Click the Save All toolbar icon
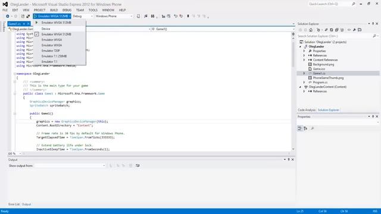 tap(28, 16)
